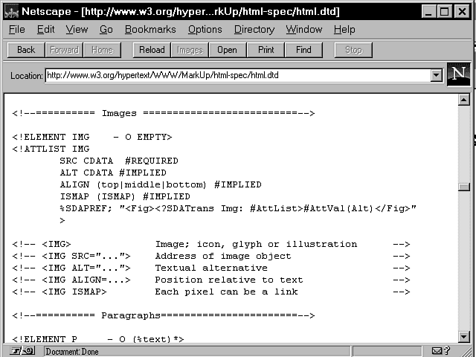Go back with the Back button
This screenshot has width=476, height=357.
pos(26,50)
